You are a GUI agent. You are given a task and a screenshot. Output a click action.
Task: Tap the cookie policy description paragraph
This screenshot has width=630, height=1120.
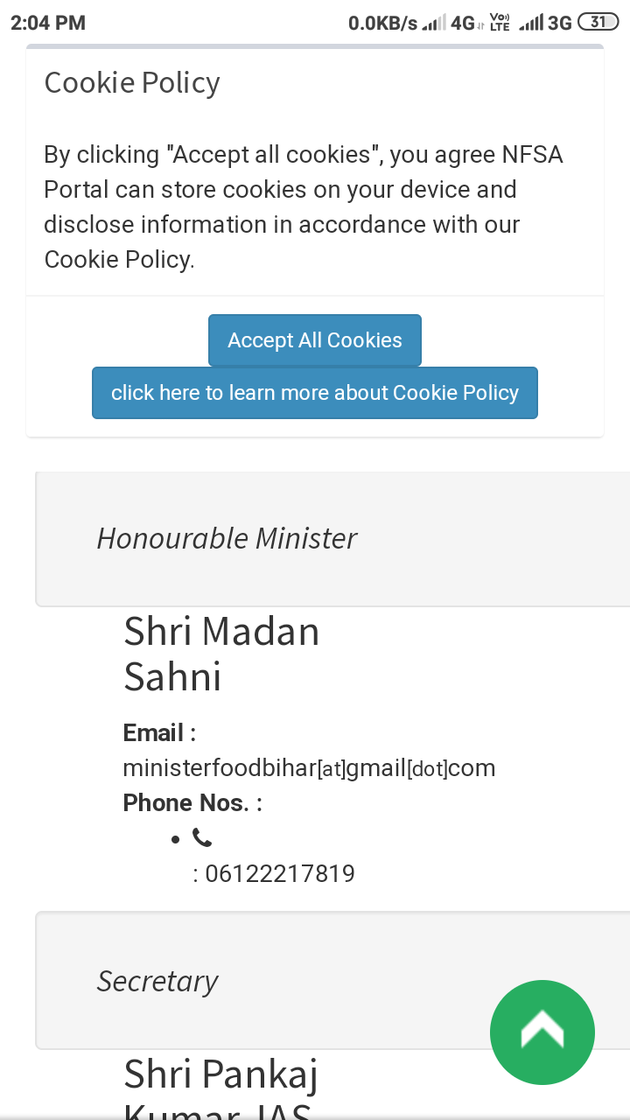pyautogui.click(x=304, y=207)
